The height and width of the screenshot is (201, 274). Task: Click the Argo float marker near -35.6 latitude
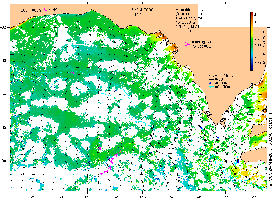tap(100, 149)
